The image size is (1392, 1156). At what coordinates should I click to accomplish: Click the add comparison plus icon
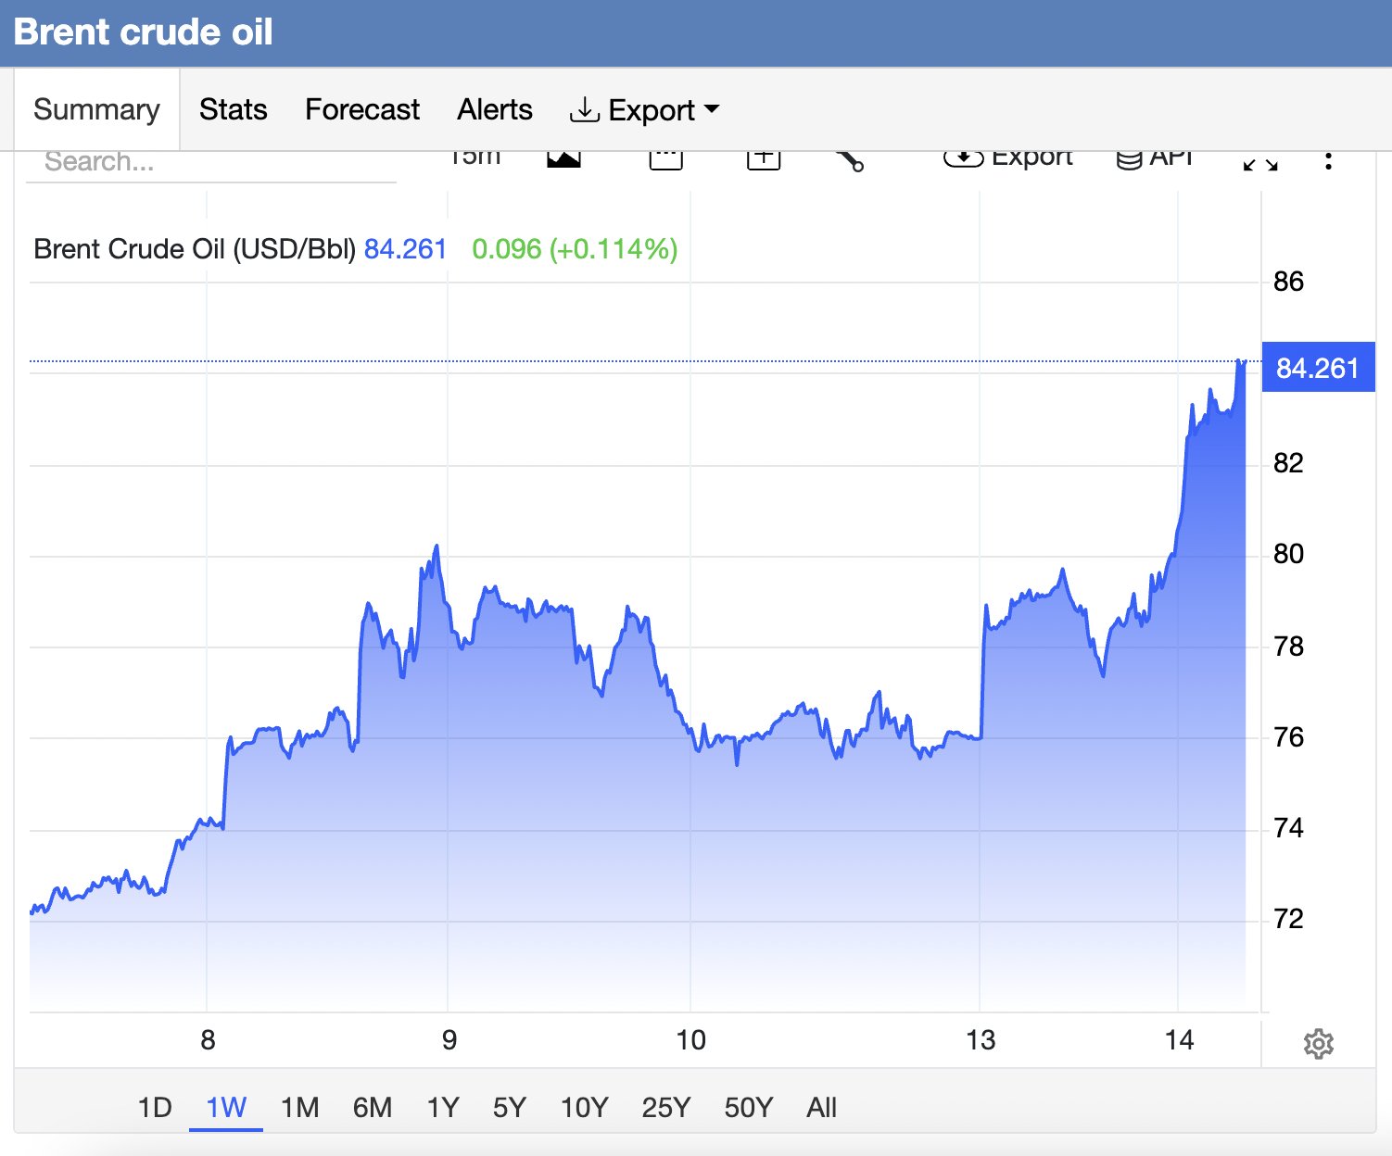[x=764, y=159]
